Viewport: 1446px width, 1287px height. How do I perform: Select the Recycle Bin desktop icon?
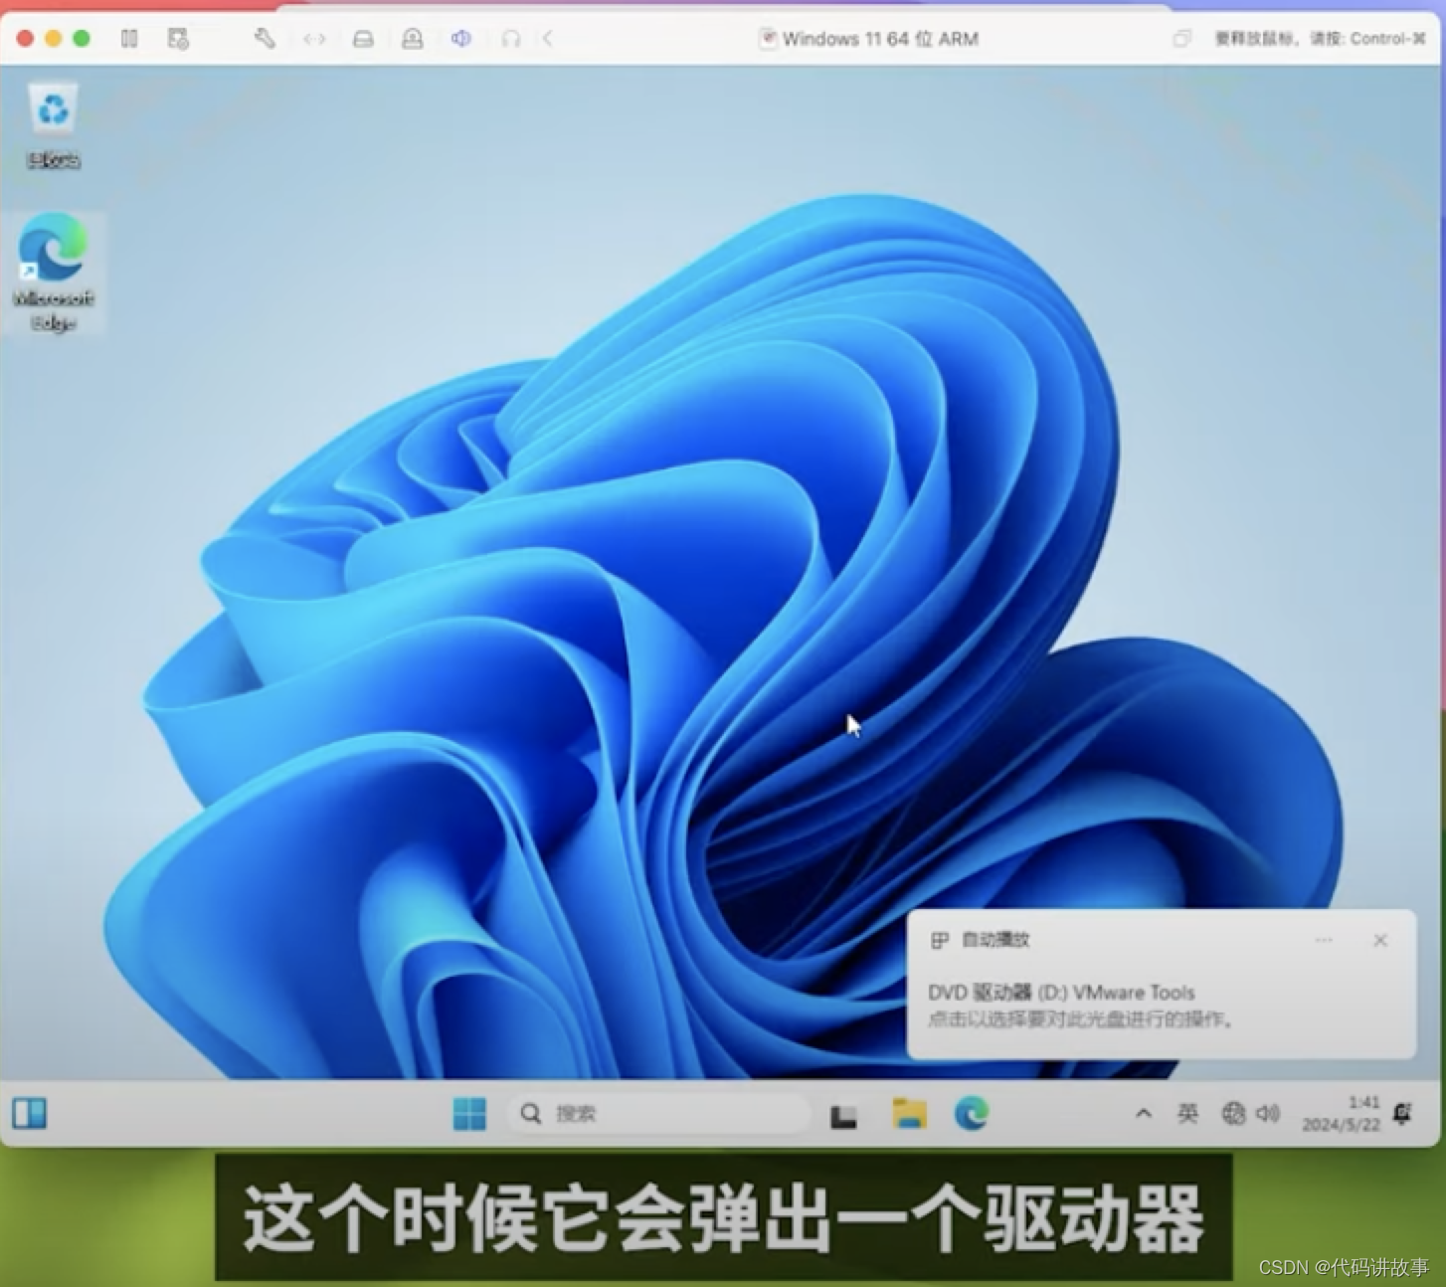tap(53, 126)
